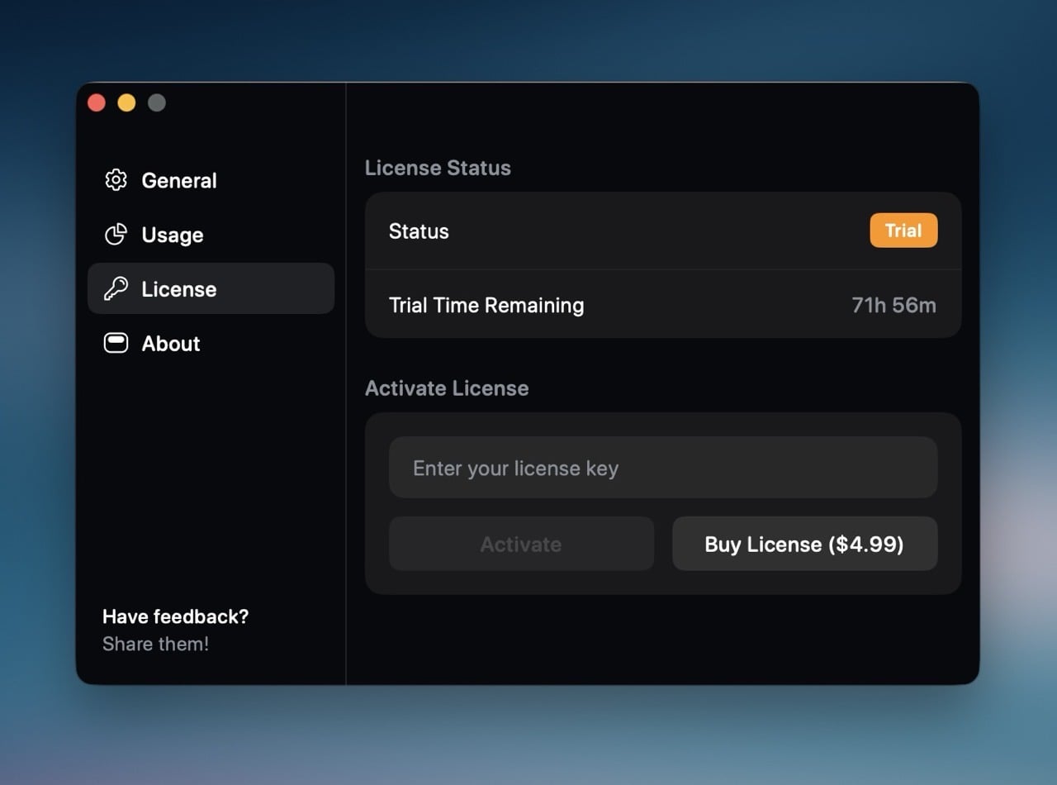Click the pie chart icon for Usage

coord(116,235)
